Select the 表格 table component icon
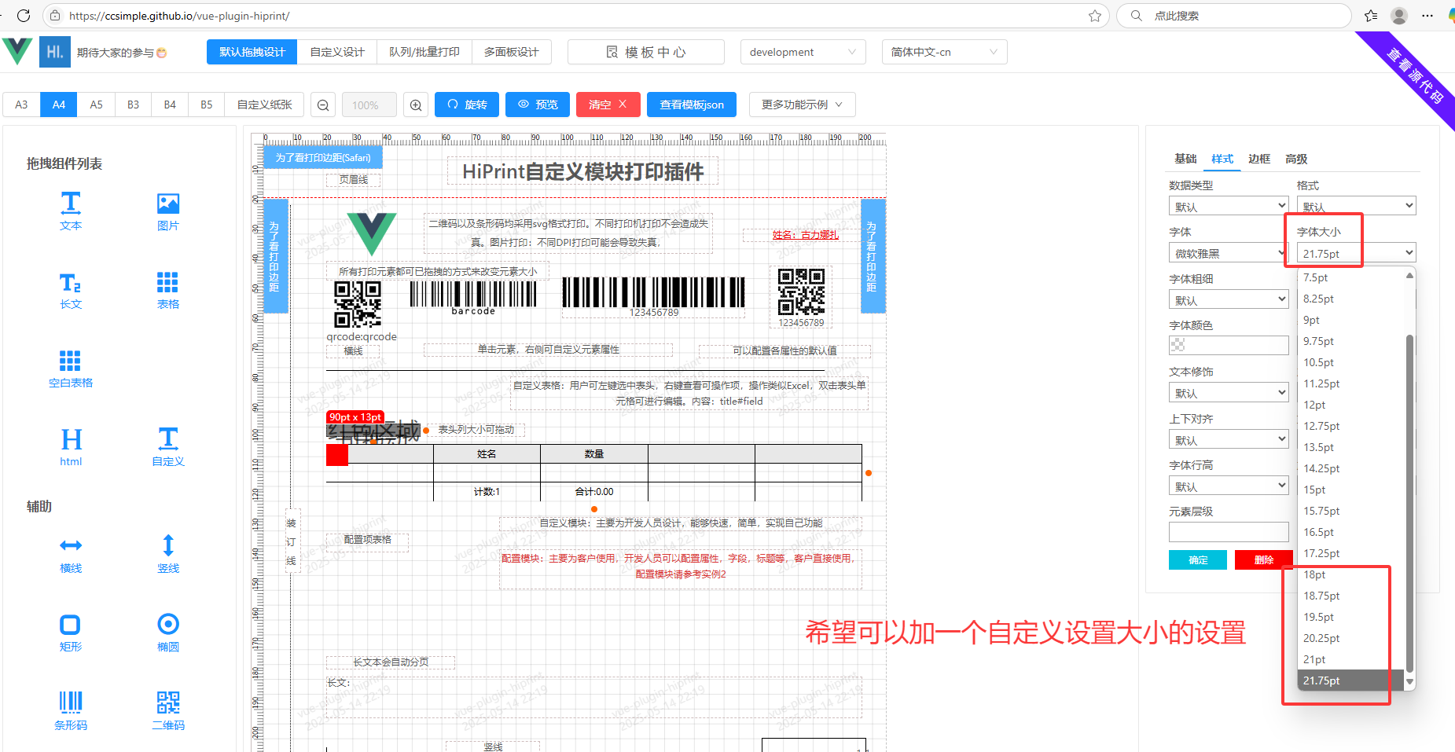The width and height of the screenshot is (1455, 752). 167,282
